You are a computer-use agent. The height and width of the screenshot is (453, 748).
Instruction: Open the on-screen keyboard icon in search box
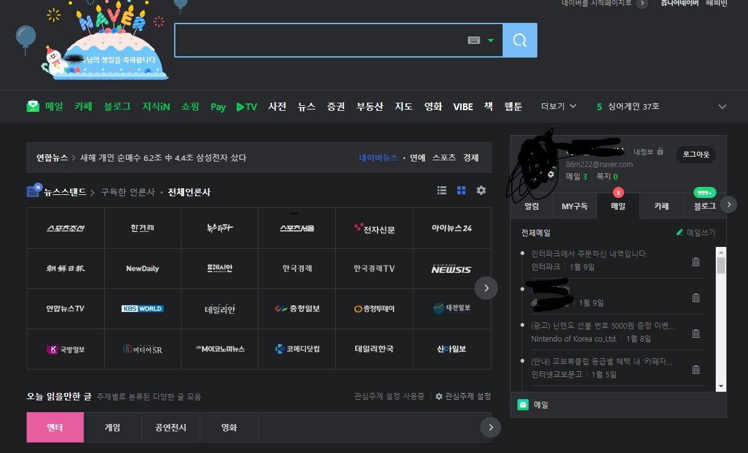point(474,40)
